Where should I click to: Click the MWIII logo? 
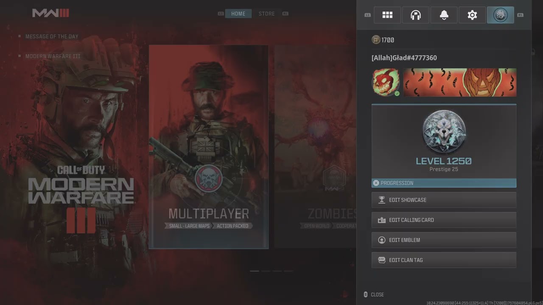click(x=50, y=13)
